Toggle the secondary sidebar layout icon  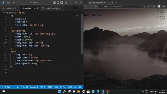click(x=62, y=3)
